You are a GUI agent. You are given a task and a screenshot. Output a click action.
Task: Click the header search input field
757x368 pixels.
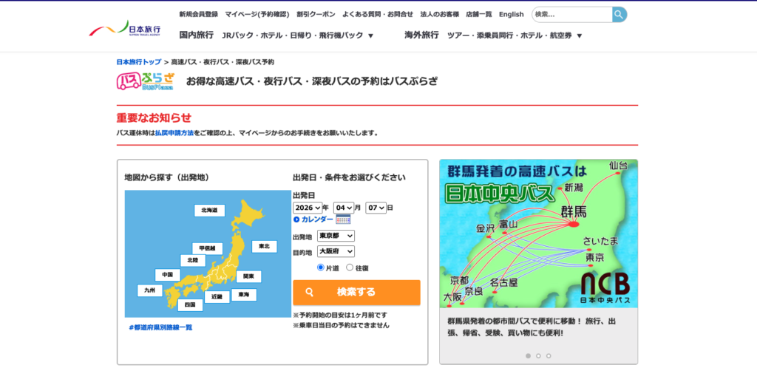tap(571, 14)
